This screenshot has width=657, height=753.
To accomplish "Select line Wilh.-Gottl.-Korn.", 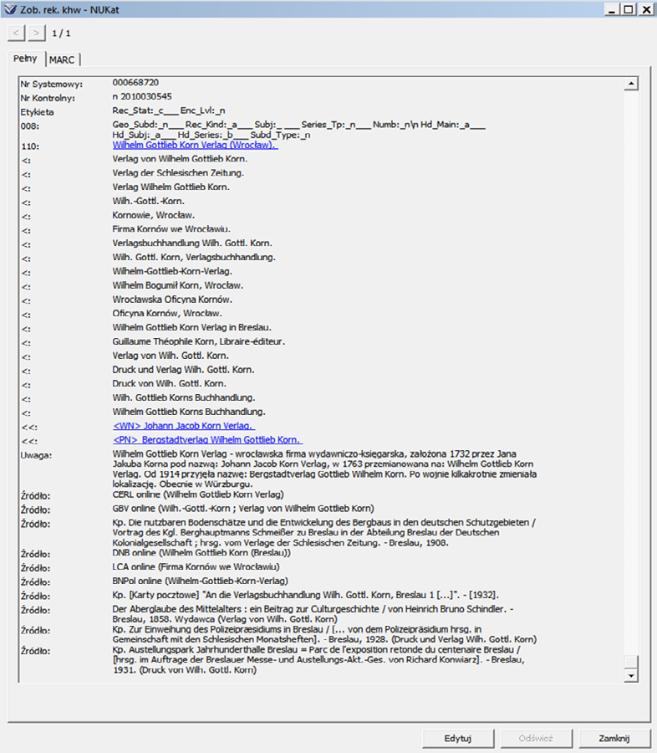I will tap(148, 201).
